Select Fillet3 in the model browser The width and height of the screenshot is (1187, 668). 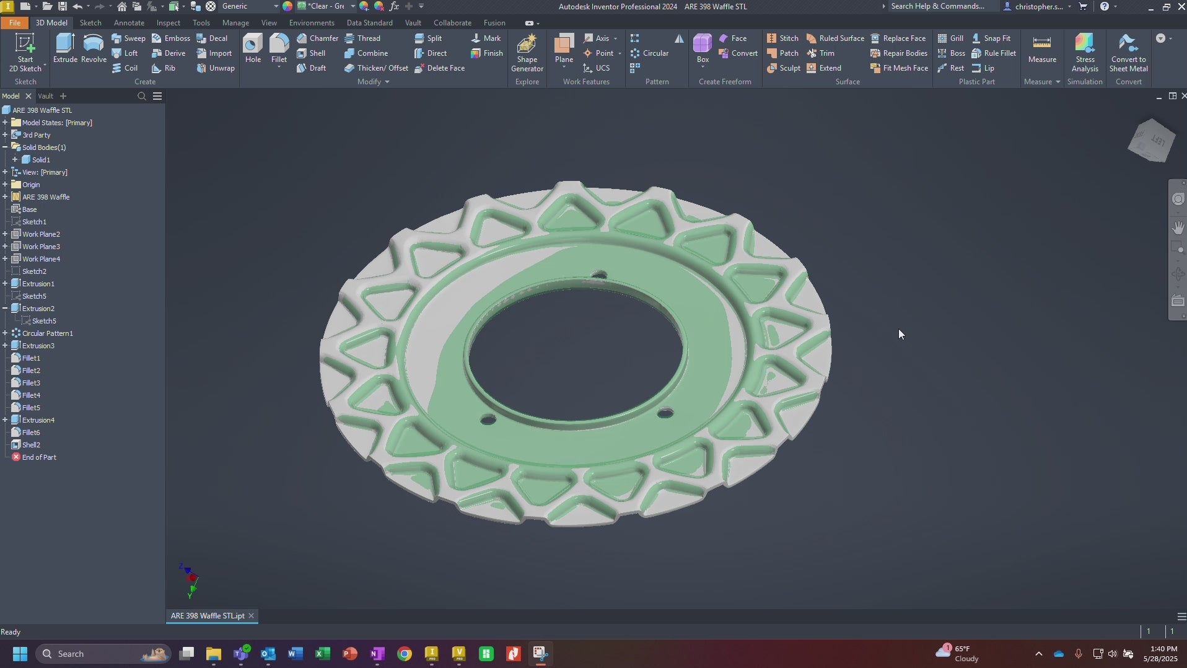tap(31, 383)
